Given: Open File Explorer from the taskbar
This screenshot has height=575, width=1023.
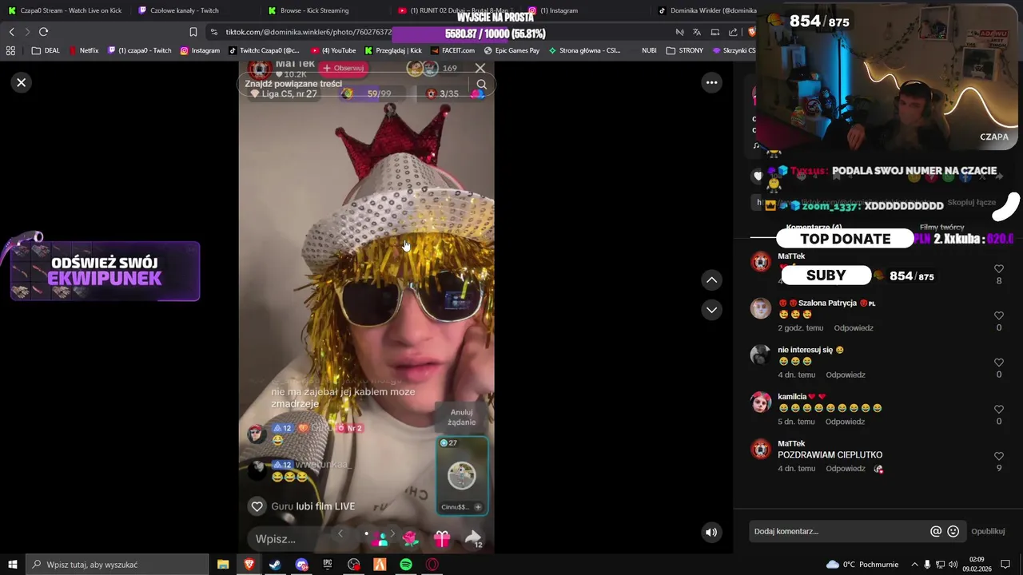Looking at the screenshot, I should [223, 565].
